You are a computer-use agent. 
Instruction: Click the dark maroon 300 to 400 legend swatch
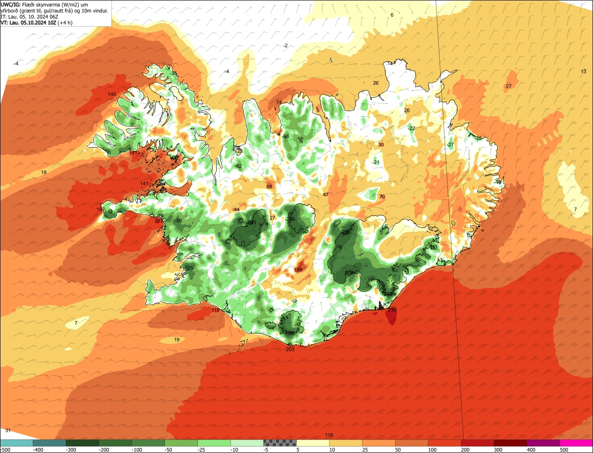point(510,443)
